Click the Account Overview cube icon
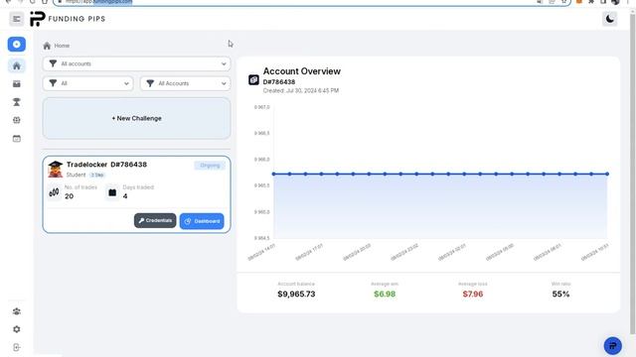Screen dimensions: 636x357 point(253,79)
